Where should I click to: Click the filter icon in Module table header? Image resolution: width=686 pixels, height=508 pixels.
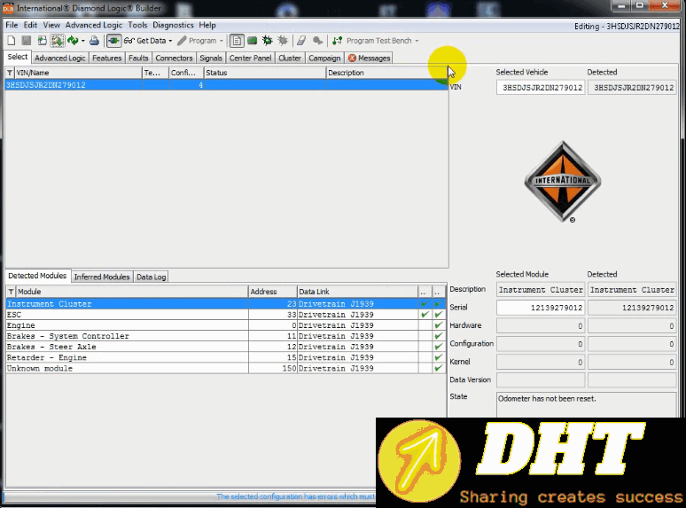point(11,292)
